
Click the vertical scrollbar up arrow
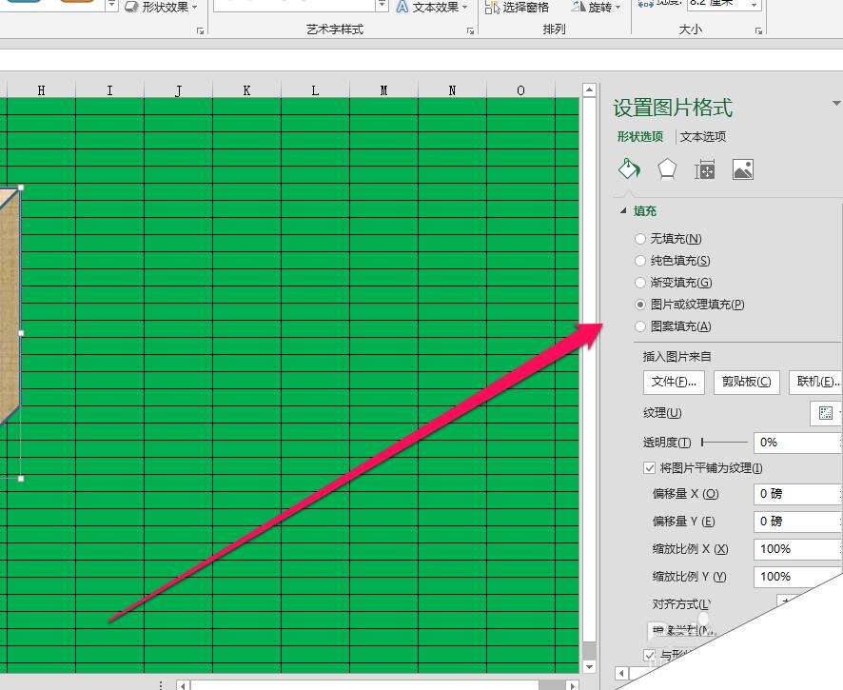[x=589, y=89]
